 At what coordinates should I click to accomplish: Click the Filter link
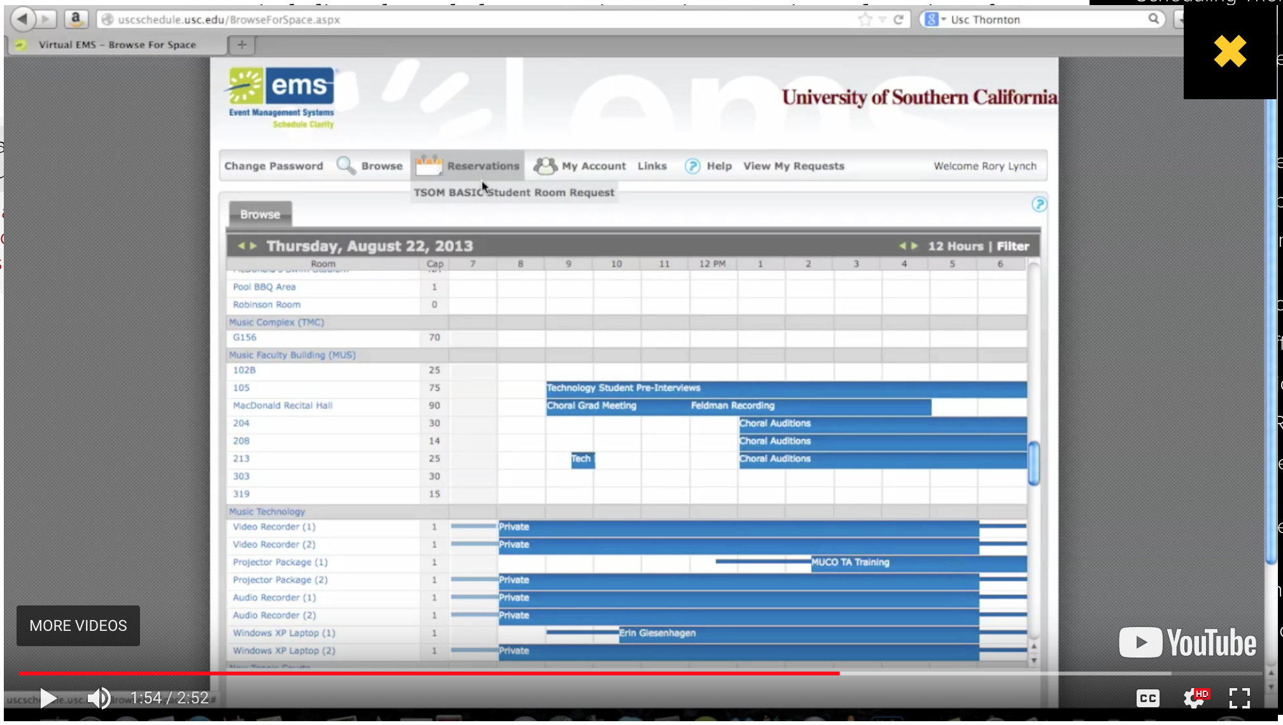tap(1013, 246)
